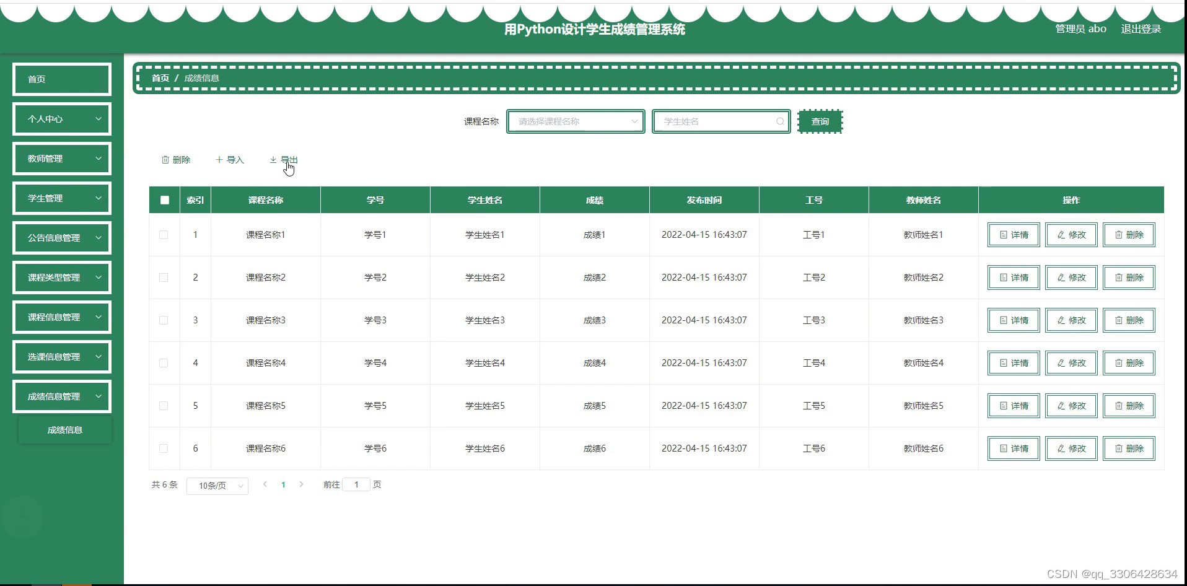This screenshot has width=1187, height=586.
Task: Click the edit pencil icon for row 课程名称2
Action: click(x=1061, y=278)
